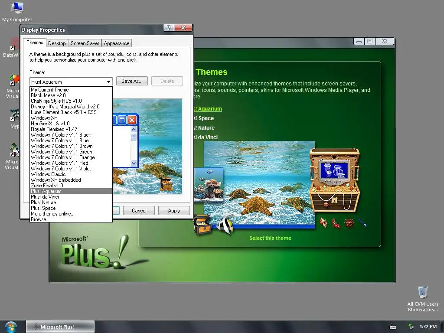This screenshot has width=444, height=333.
Task: Click the Apply button
Action: [174, 211]
